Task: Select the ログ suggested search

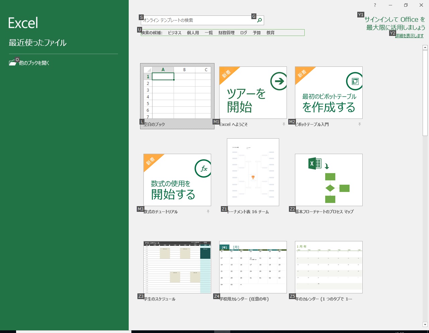Action: (x=244, y=33)
